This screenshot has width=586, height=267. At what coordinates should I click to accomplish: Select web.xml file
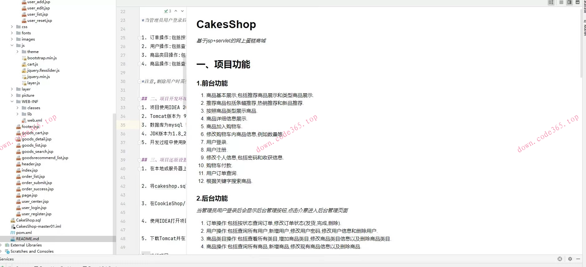pyautogui.click(x=34, y=120)
